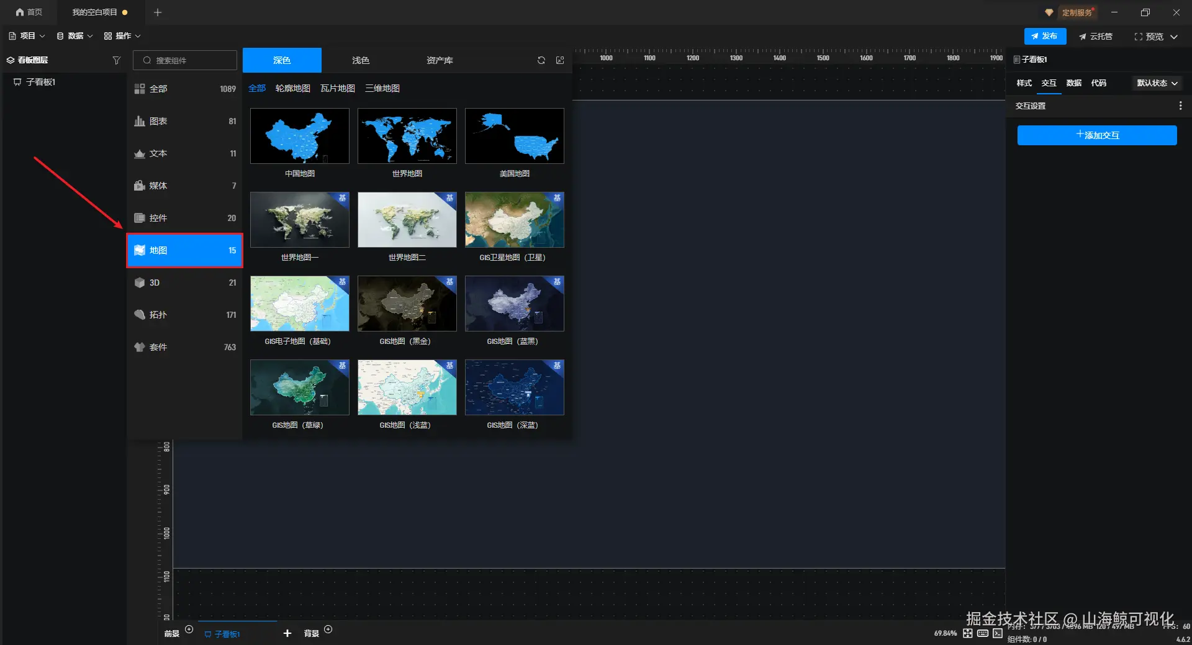Filter maps by 轮廓地图
1192x645 pixels.
pos(292,88)
